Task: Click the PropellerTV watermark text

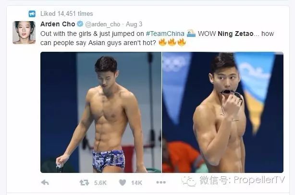Action: tap(259, 180)
